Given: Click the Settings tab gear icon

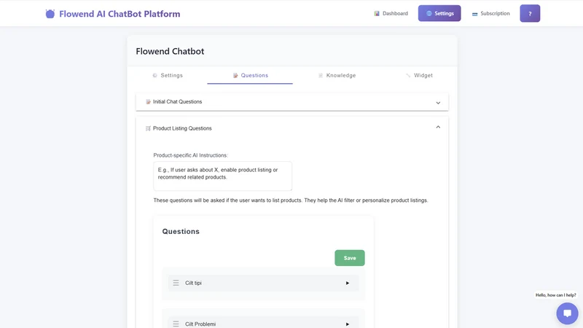Looking at the screenshot, I should coord(155,76).
